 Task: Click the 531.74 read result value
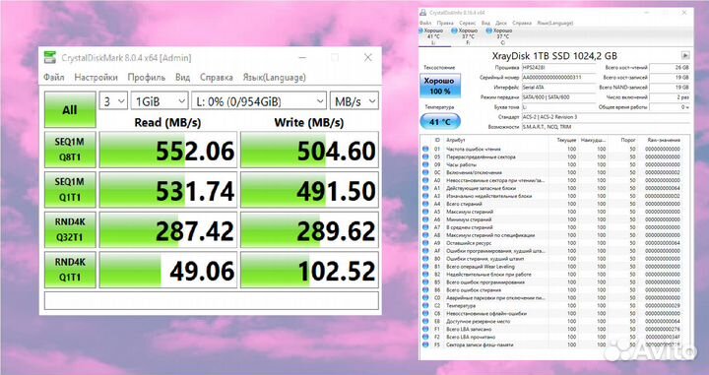click(x=195, y=191)
